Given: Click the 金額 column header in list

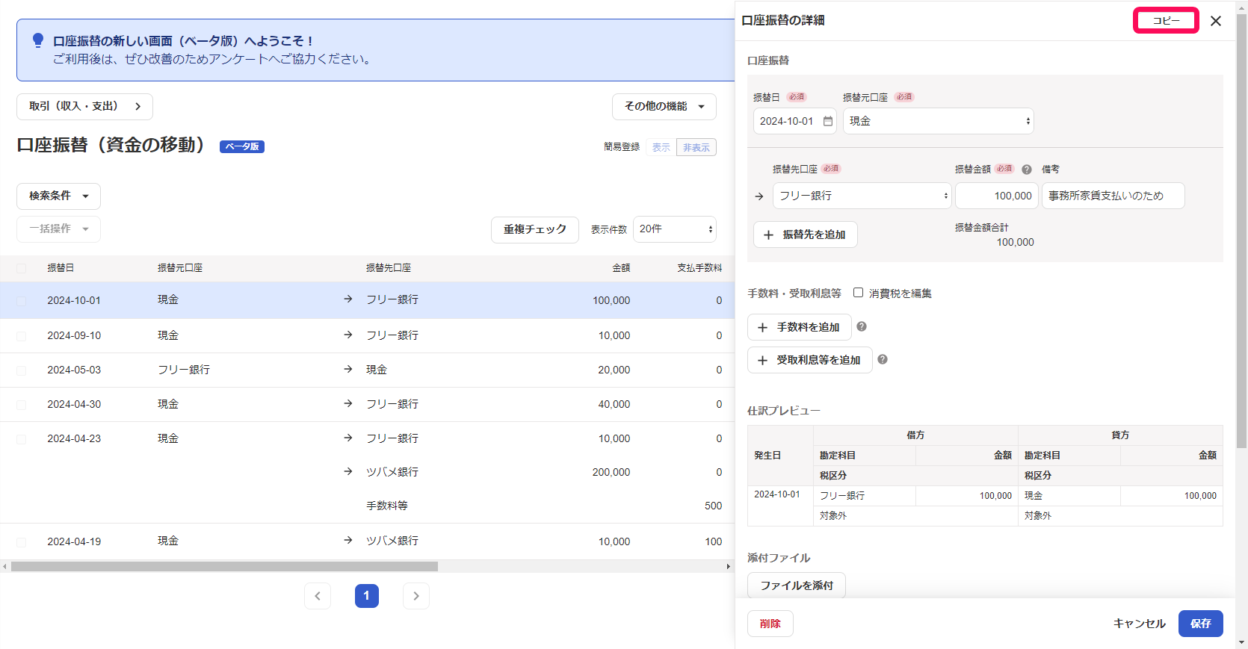Looking at the screenshot, I should [x=621, y=268].
